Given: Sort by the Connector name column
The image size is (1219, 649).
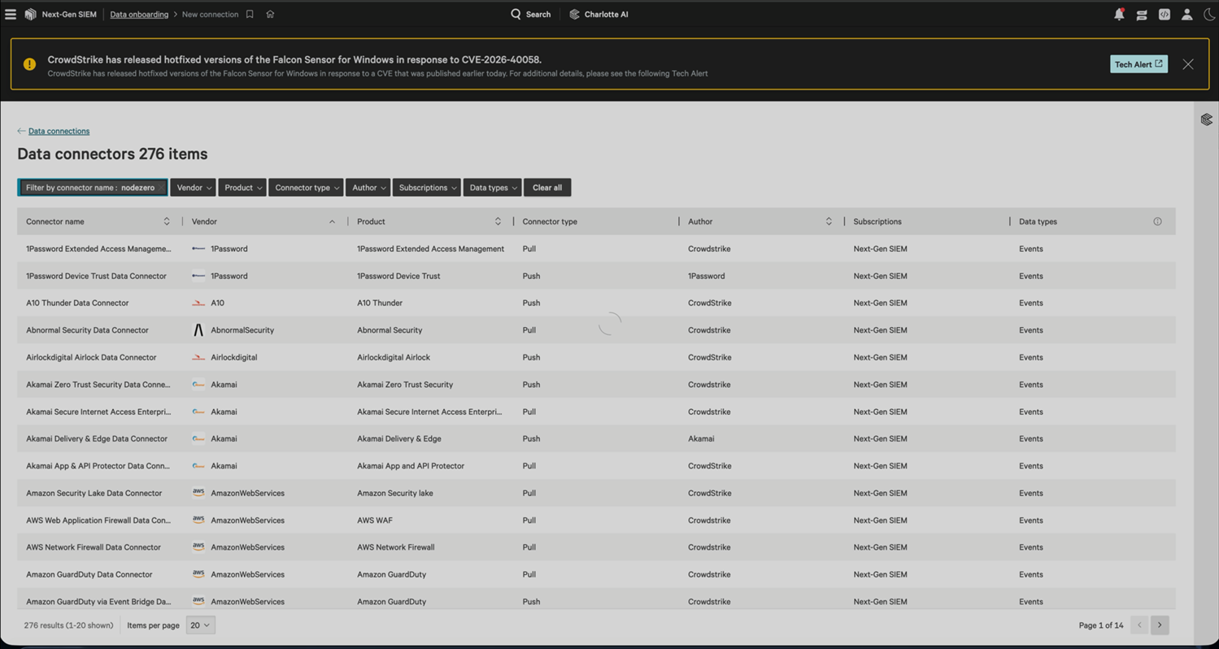Looking at the screenshot, I should tap(167, 221).
